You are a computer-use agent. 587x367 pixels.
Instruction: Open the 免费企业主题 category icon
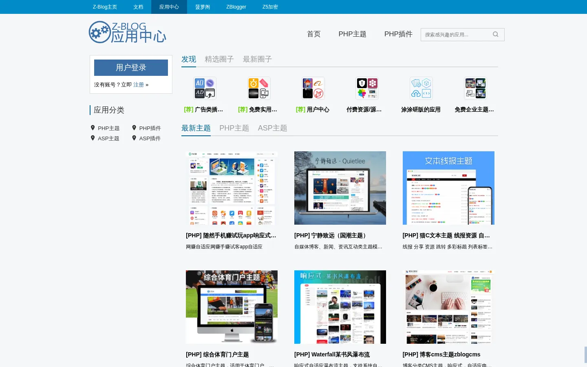pyautogui.click(x=475, y=88)
